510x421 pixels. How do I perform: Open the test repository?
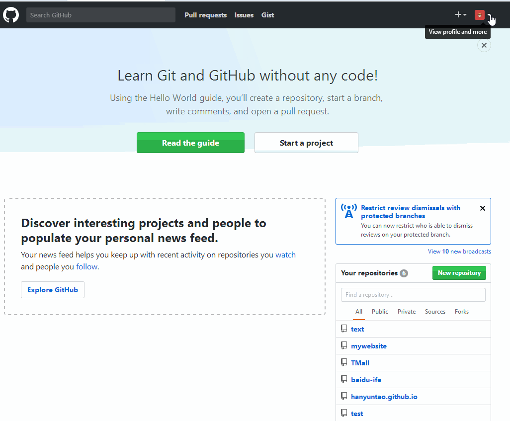tap(357, 414)
